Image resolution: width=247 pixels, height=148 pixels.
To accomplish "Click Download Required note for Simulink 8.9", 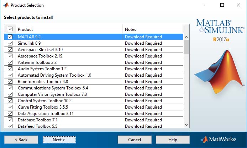I will [x=143, y=43].
